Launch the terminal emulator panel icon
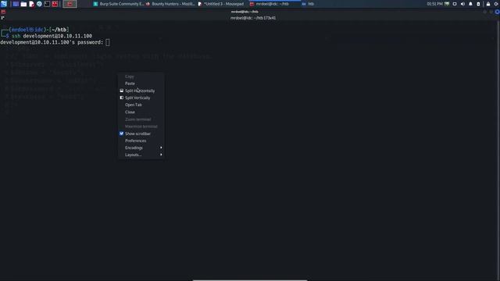The width and height of the screenshot is (500, 281). (x=47, y=4)
